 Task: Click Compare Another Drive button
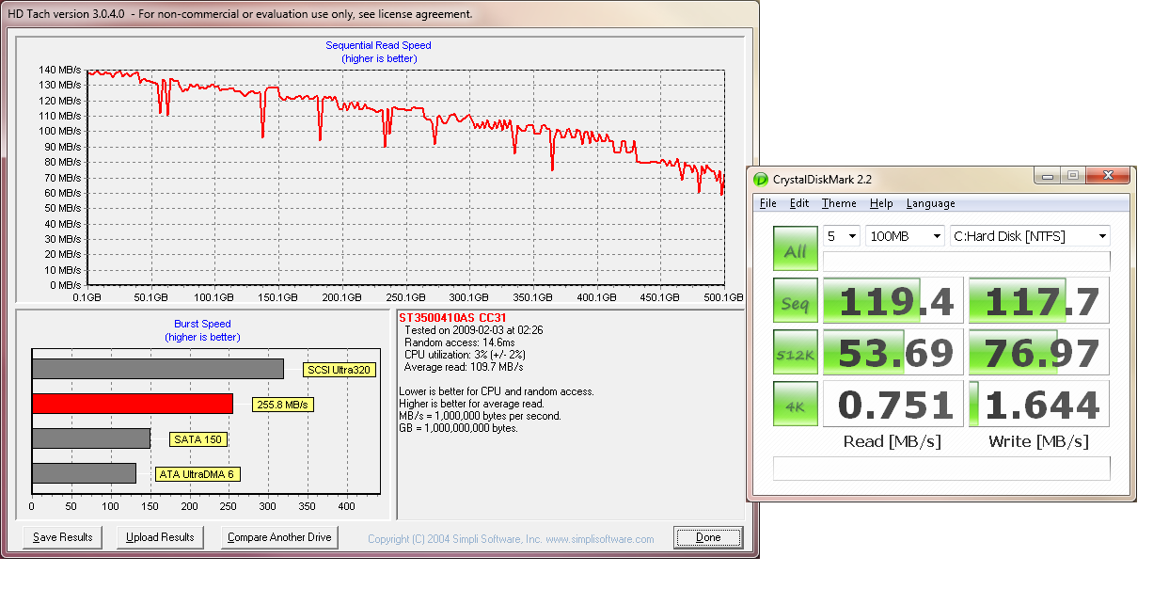tap(279, 537)
